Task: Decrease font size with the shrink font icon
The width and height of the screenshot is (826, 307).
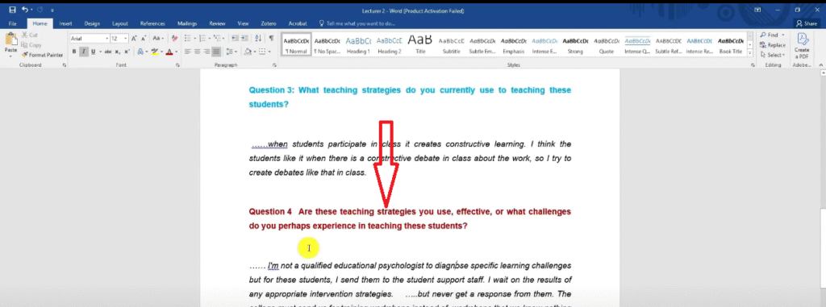Action: (x=144, y=39)
